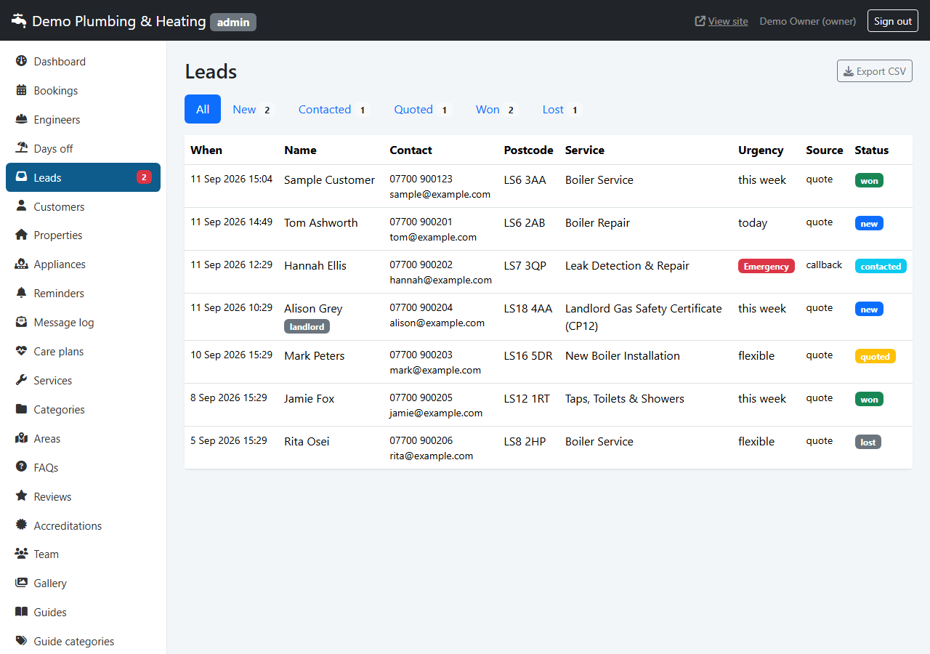This screenshot has height=654, width=930.
Task: Click the Emergency urgency badge
Action: 767,266
